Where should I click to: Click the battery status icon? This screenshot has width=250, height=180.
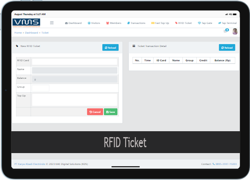(235, 14)
